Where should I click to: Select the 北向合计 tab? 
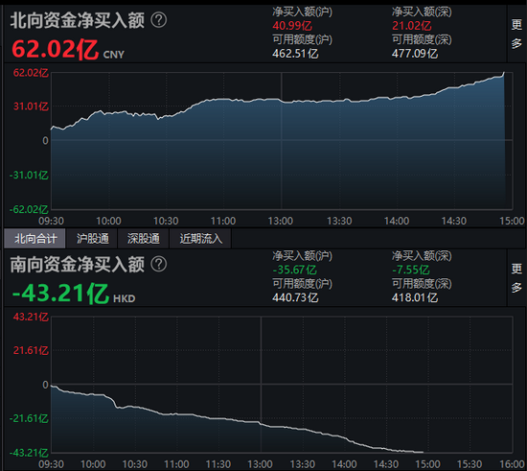[34, 239]
